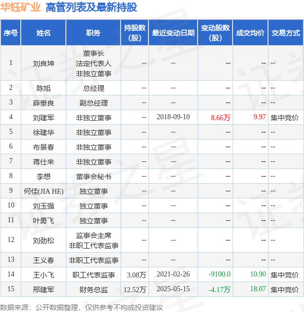Click the name 何佳(JIA HE)
This screenshot has width=304, height=312.
click(44, 191)
